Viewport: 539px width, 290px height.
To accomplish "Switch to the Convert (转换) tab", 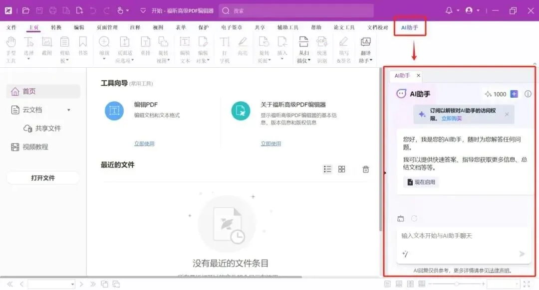I will 56,27.
